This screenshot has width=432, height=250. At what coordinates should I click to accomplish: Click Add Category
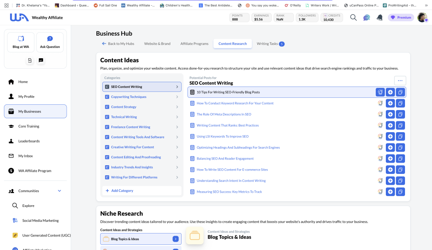(142, 190)
